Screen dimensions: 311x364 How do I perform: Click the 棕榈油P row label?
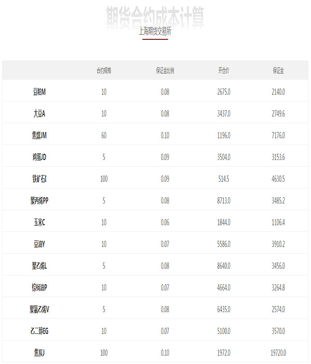(x=39, y=287)
